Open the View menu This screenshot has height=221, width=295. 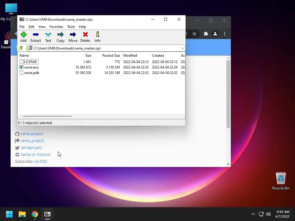click(42, 27)
